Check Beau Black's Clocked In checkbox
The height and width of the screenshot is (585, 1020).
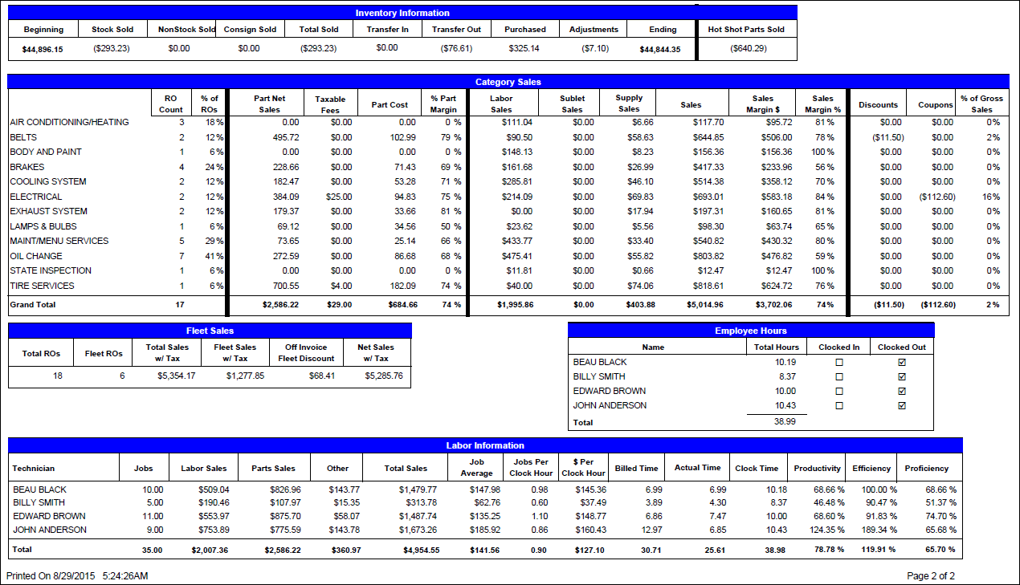click(838, 362)
